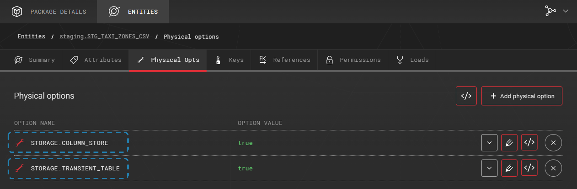Viewport: 577px width, 189px height.
Task: Edit the STORAGE.COLUMN_STORE option with pencil icon
Action: [509, 143]
